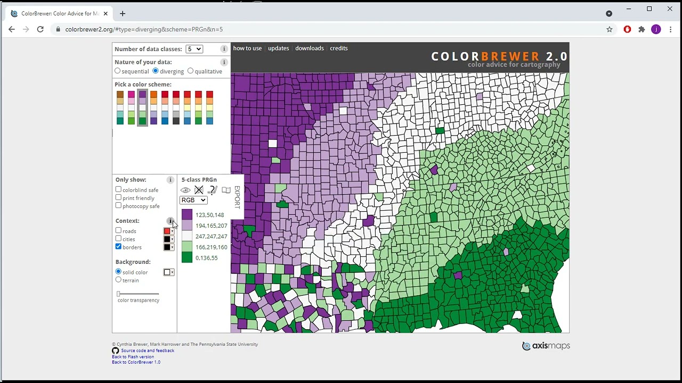Select the diverging data option
This screenshot has width=682, height=383.
pos(156,71)
